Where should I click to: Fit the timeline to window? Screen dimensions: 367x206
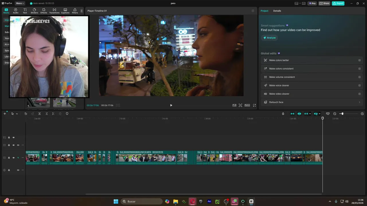click(x=328, y=114)
